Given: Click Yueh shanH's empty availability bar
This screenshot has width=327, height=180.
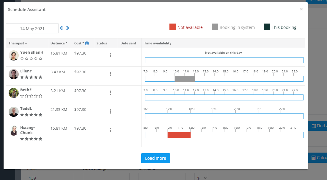Looking at the screenshot, I should click(x=224, y=60).
